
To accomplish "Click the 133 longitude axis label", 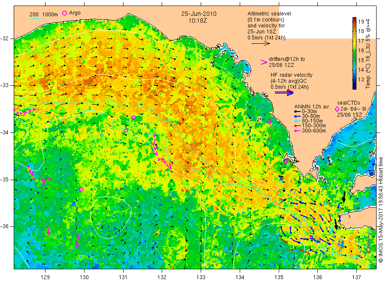I will (x=201, y=277).
